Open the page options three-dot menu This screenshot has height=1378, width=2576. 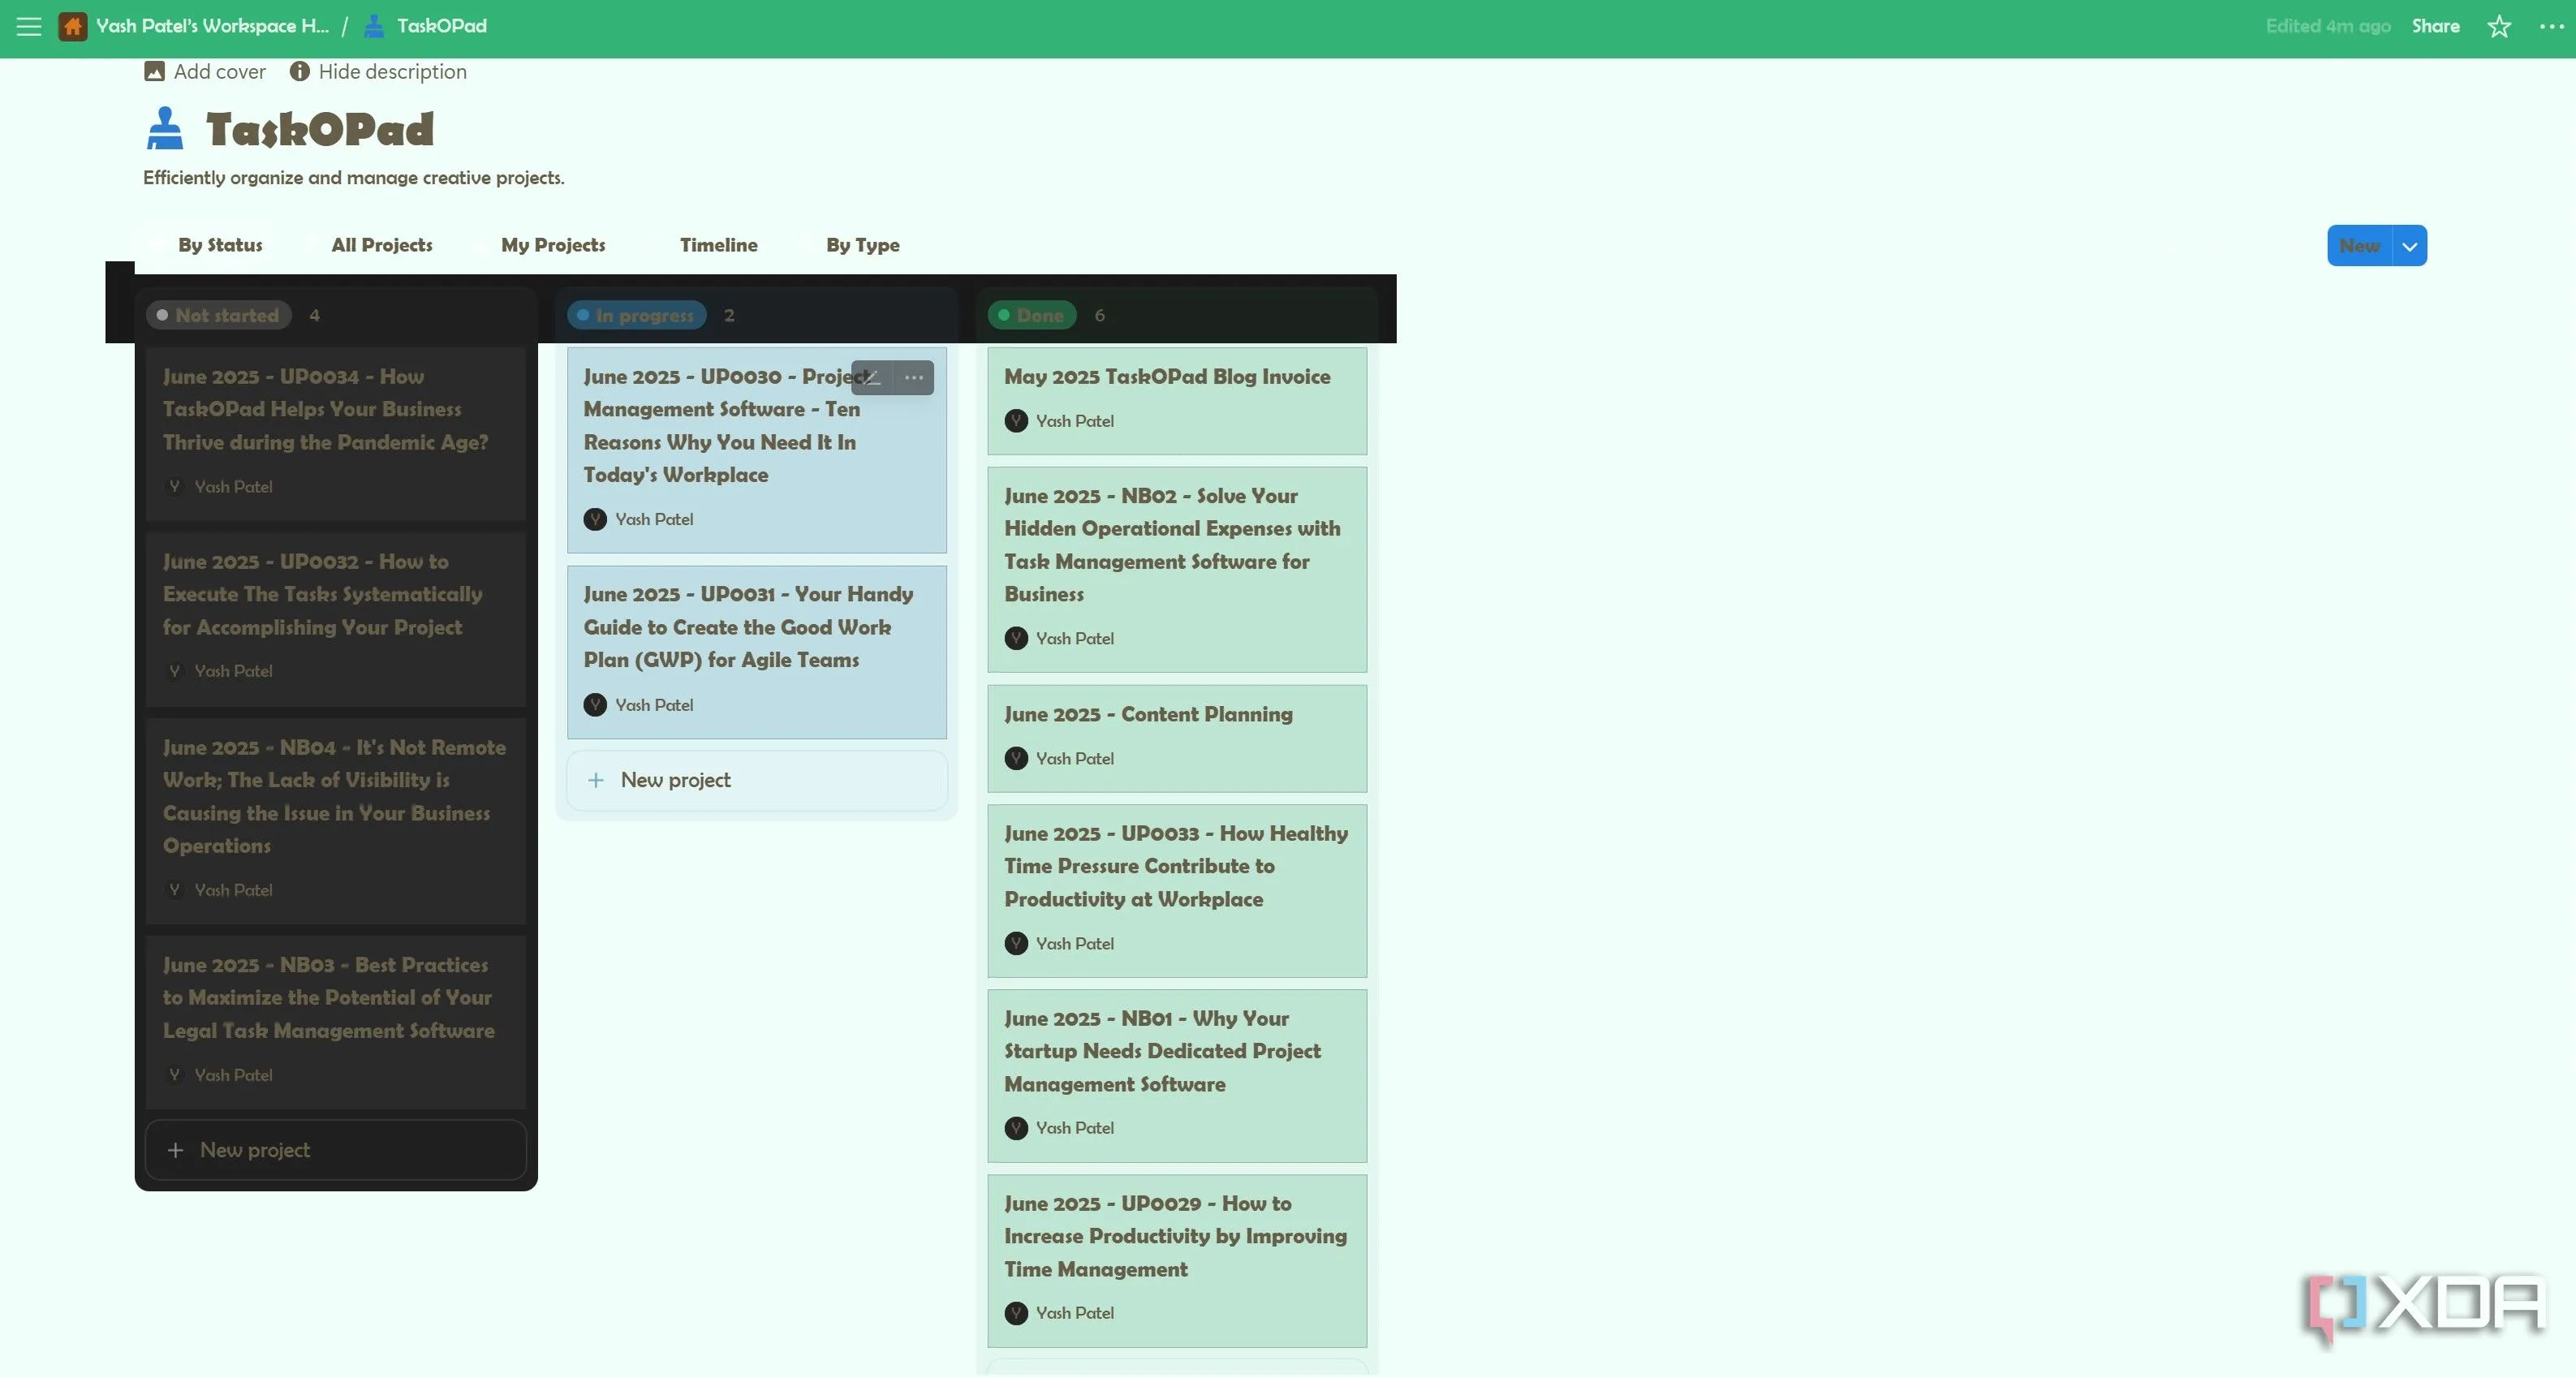pyautogui.click(x=2551, y=26)
